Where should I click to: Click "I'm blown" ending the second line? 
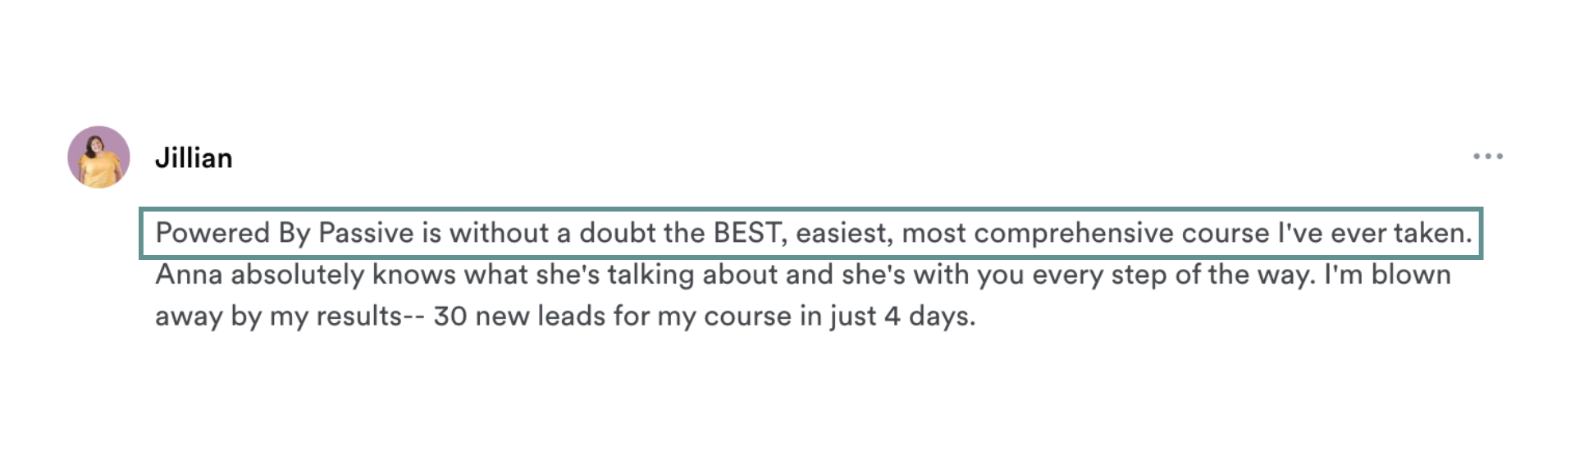(x=1387, y=274)
